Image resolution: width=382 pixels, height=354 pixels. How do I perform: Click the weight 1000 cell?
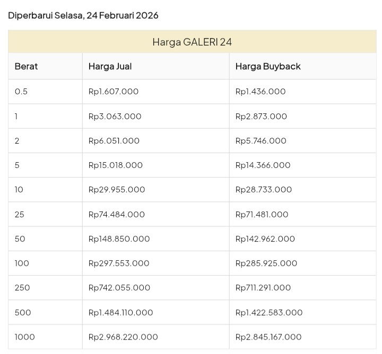24,337
